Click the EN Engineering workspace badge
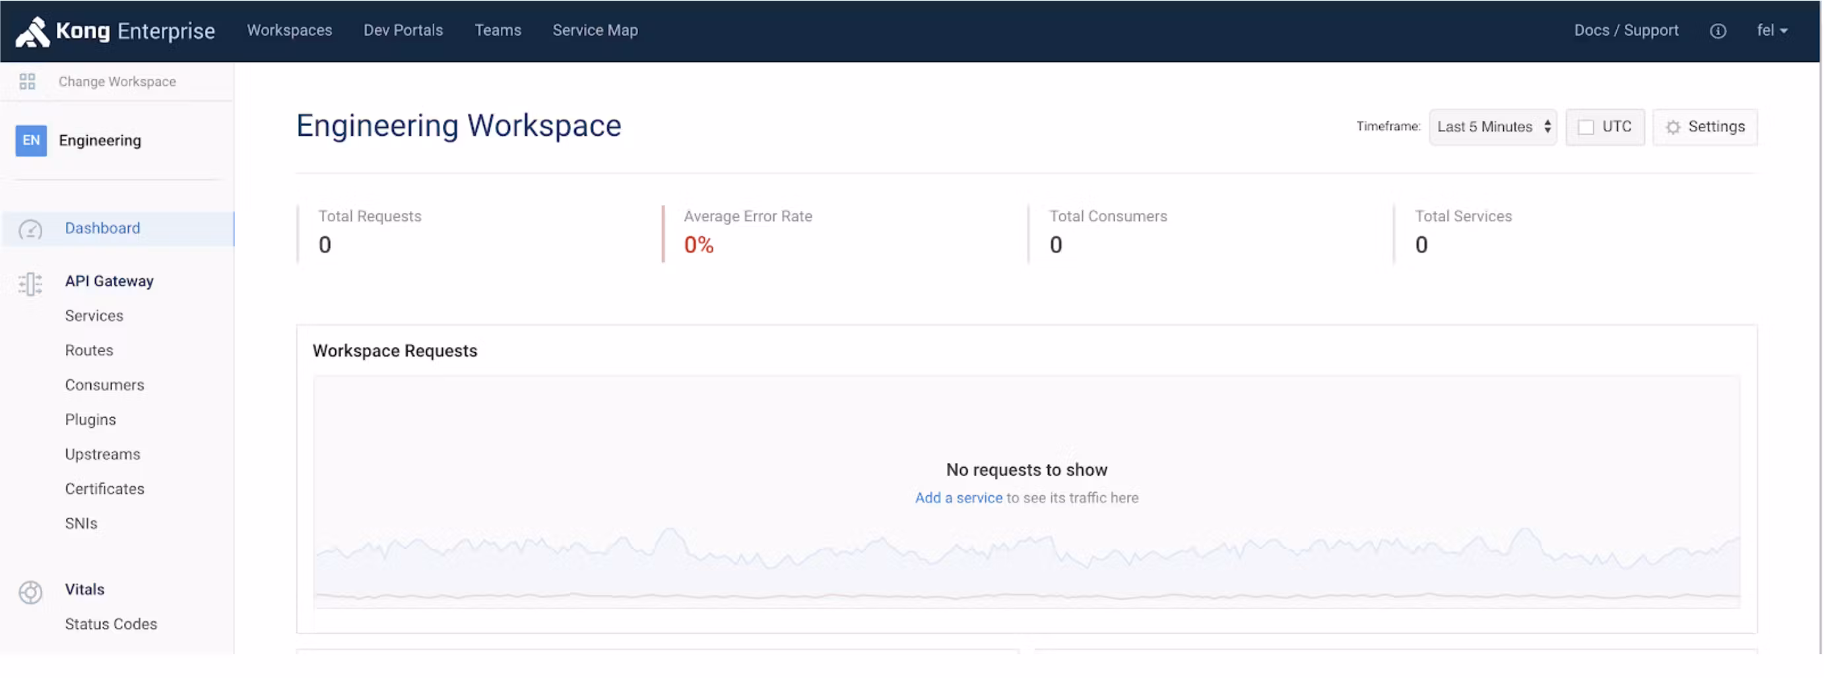The image size is (1824, 678). (x=31, y=140)
